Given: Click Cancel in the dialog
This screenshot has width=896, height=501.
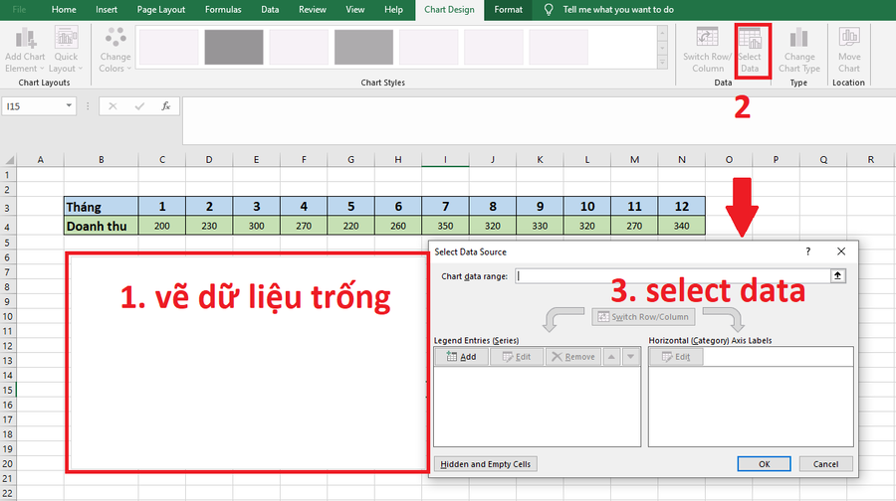Looking at the screenshot, I should (825, 464).
